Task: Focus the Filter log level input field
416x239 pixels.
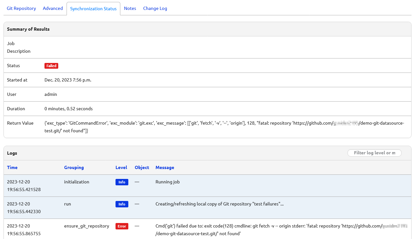Action: 374,153
